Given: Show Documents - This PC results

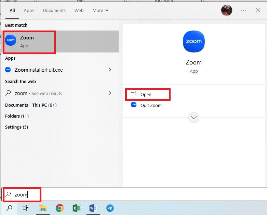Looking at the screenshot, I should coord(31,105).
